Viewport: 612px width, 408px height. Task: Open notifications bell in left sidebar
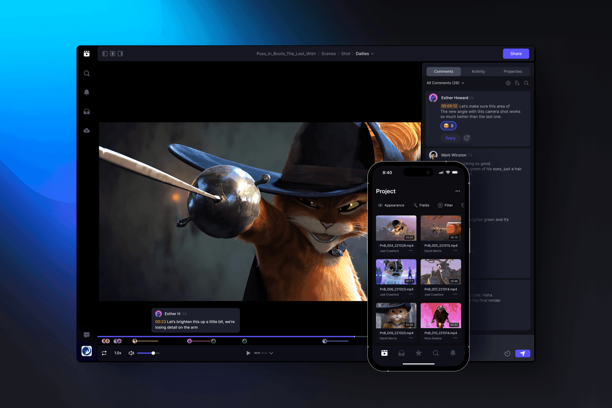pos(87,92)
